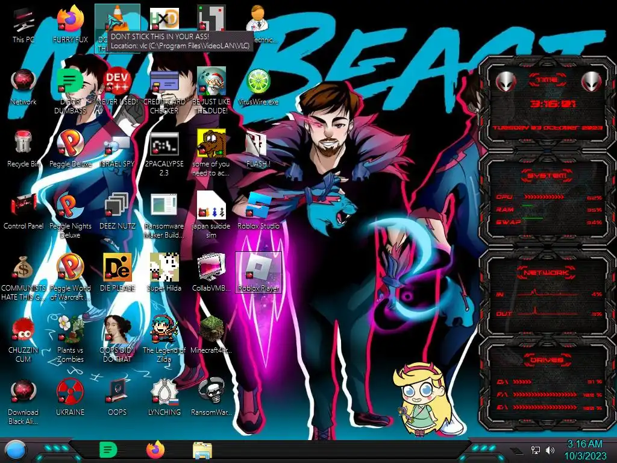Click the NETWORK gadget IN graph
Image resolution: width=617 pixels, height=463 pixels.
(x=548, y=293)
